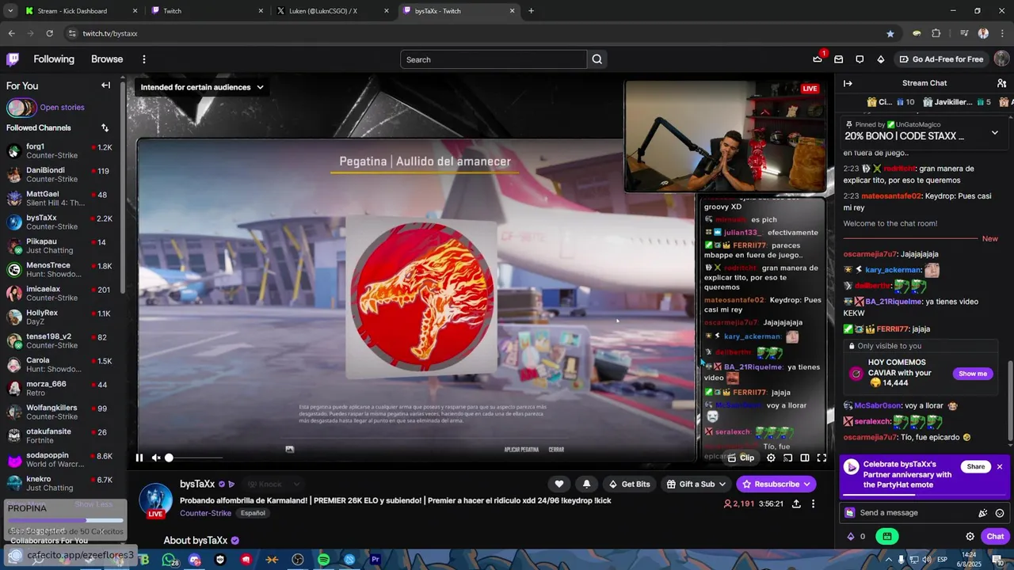Enter fullscreen on the player
The width and height of the screenshot is (1014, 570).
(x=821, y=458)
